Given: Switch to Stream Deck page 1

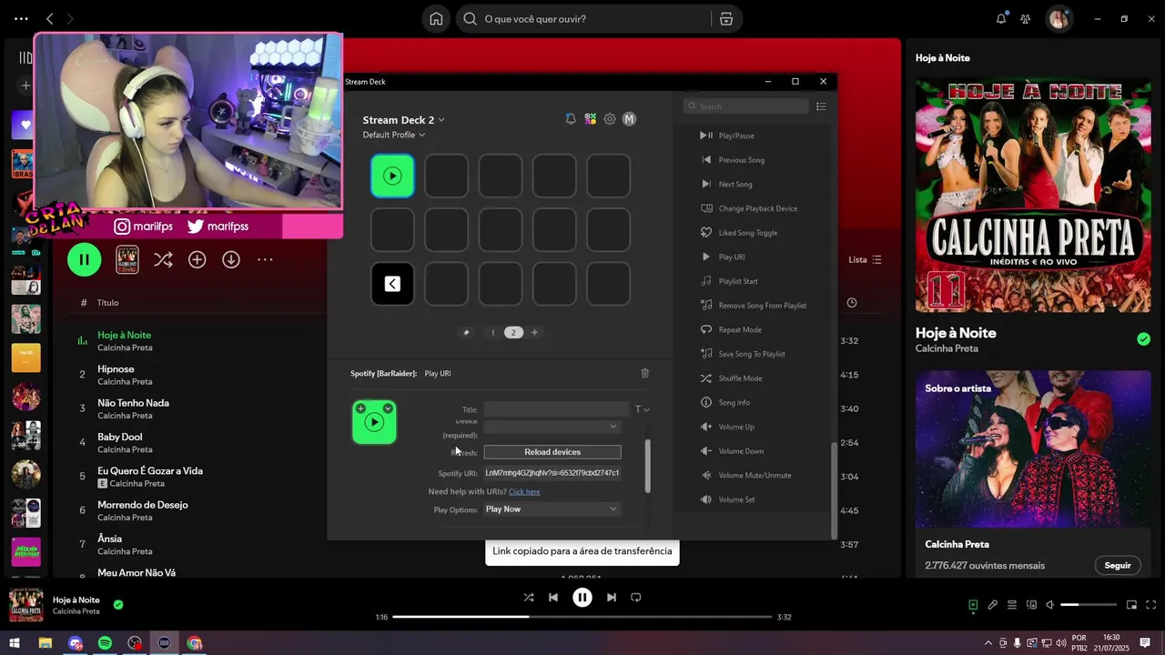Looking at the screenshot, I should (x=493, y=332).
